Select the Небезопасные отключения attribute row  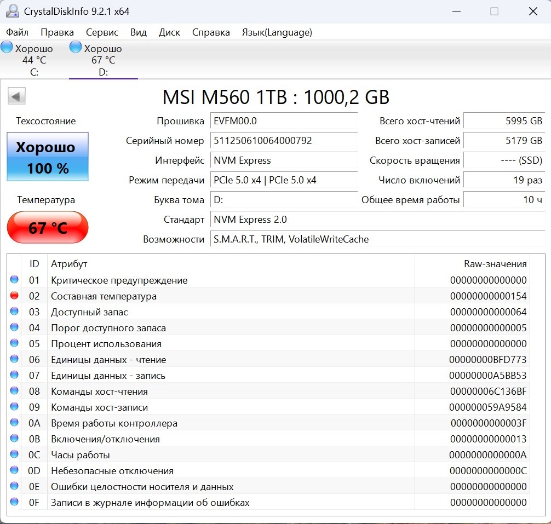(x=219, y=471)
